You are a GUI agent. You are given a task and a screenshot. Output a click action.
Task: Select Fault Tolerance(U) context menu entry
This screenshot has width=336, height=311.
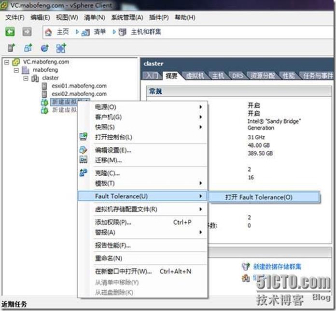(x=142, y=196)
